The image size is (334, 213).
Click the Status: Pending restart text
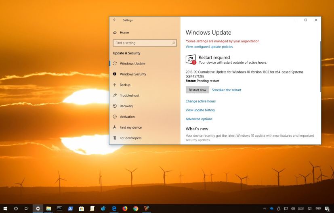(x=202, y=81)
